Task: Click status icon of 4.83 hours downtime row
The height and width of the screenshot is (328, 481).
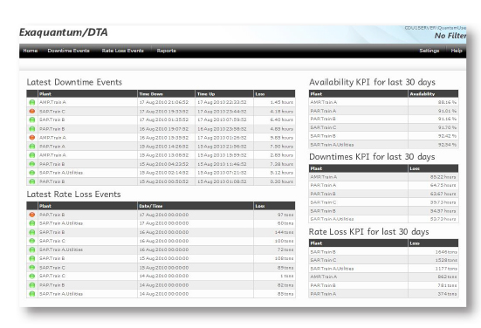Action: [32, 129]
